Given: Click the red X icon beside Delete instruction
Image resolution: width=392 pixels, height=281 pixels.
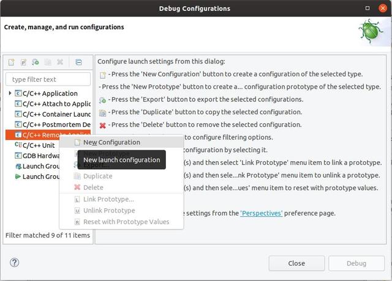Looking at the screenshot, I should pyautogui.click(x=103, y=125).
